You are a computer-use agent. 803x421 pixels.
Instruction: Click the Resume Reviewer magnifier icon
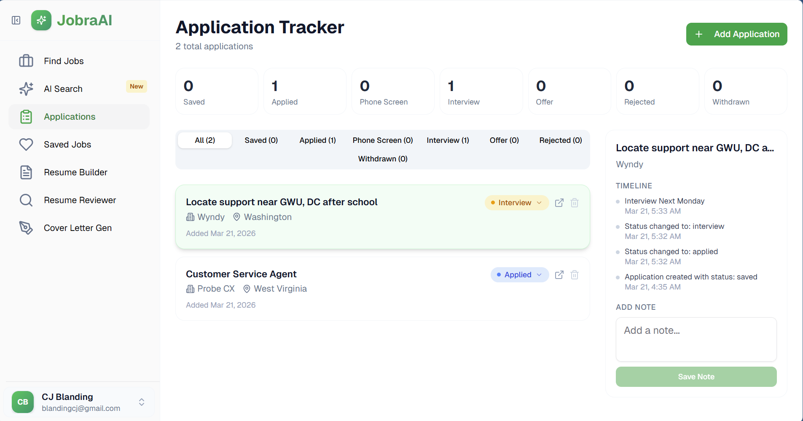26,200
